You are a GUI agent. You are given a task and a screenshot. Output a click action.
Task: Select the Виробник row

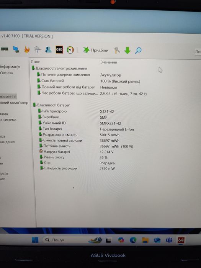click(x=49, y=117)
